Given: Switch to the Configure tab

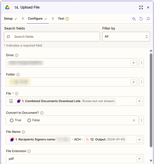Looking at the screenshot, I should pos(37,19).
